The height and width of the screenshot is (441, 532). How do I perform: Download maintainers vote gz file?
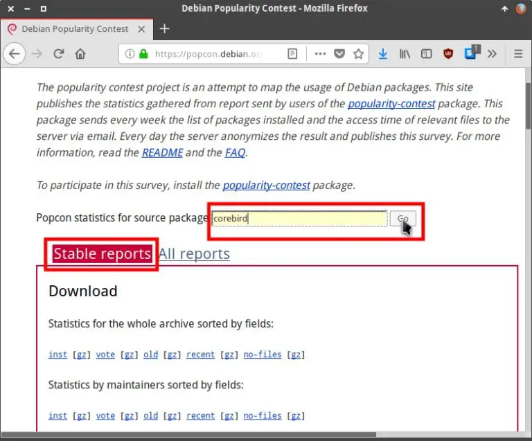tap(129, 416)
